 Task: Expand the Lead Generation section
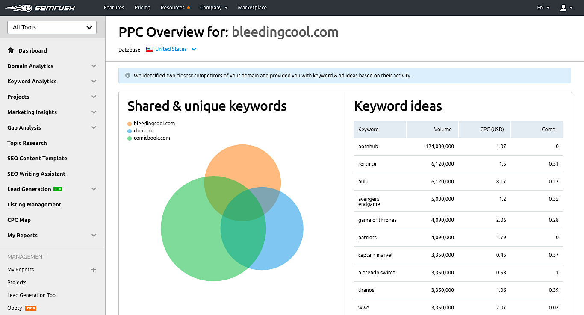[x=94, y=189]
